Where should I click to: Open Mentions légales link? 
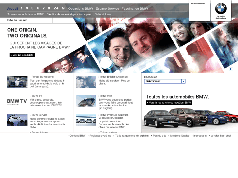point(179,136)
